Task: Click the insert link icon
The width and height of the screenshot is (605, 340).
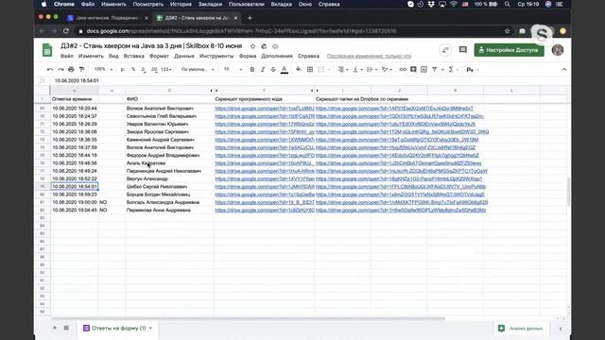Action: click(403, 69)
